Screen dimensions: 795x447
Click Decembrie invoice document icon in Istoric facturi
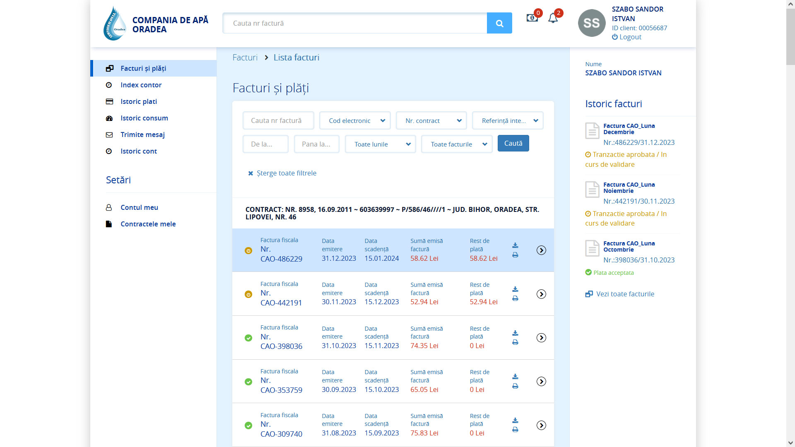592,131
